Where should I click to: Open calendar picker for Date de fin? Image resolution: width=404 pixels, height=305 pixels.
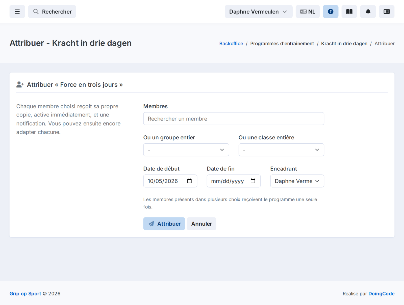point(253,181)
